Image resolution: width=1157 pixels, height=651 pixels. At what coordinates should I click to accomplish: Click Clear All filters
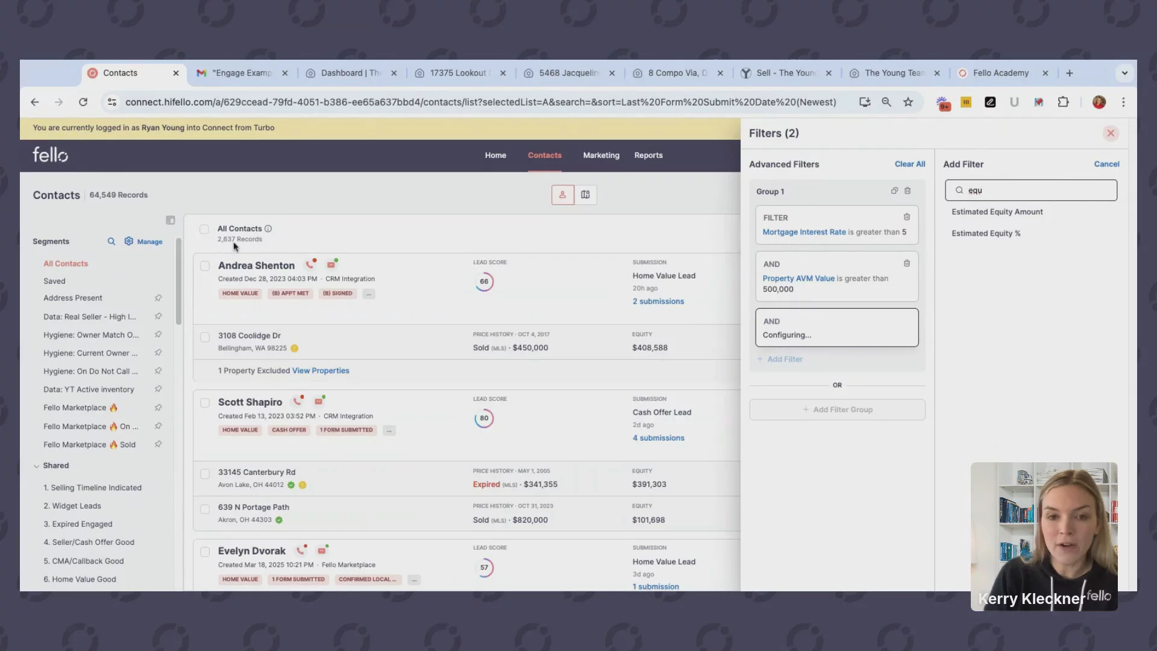click(909, 164)
